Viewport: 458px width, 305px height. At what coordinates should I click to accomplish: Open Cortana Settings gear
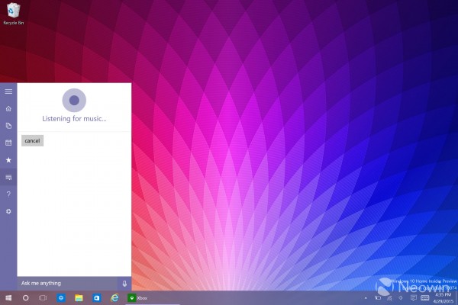click(8, 210)
